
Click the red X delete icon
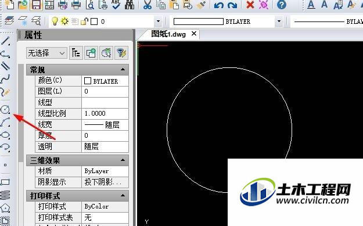250,5
